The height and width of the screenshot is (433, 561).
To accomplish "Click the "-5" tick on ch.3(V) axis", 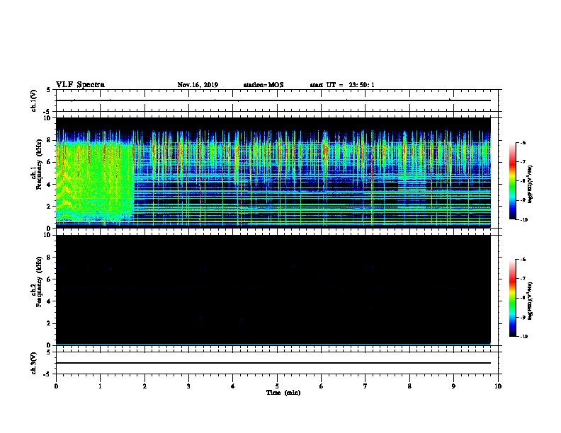I will [47, 374].
